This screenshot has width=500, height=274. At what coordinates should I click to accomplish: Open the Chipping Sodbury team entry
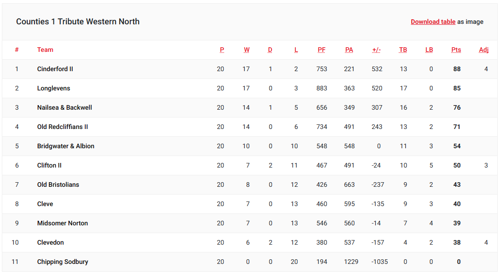(x=63, y=262)
